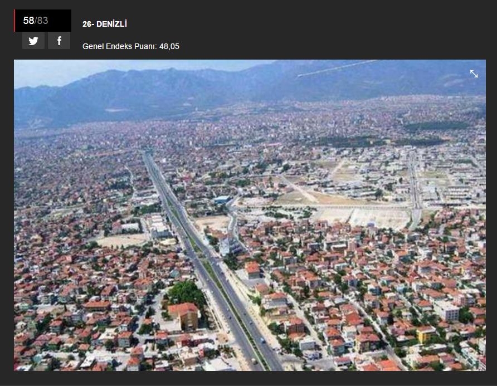Share this slide on Facebook
497x386 pixels.
[59, 41]
